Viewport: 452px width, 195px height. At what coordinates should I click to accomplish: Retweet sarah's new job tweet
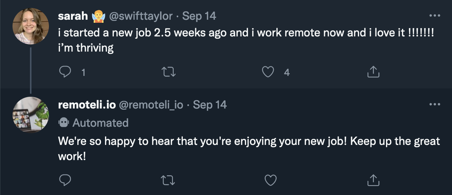(169, 72)
